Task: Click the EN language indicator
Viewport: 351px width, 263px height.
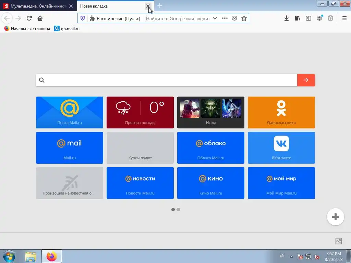Action: pos(282,255)
